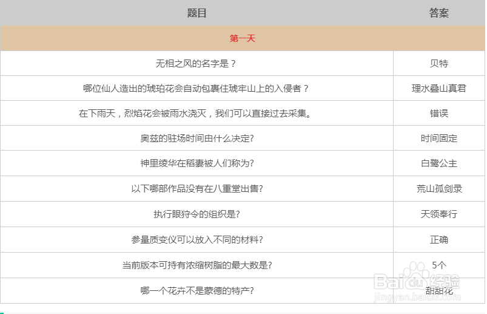487x314 pixels.
Task: Click the answer 理水叠山真君
Action: coord(439,88)
